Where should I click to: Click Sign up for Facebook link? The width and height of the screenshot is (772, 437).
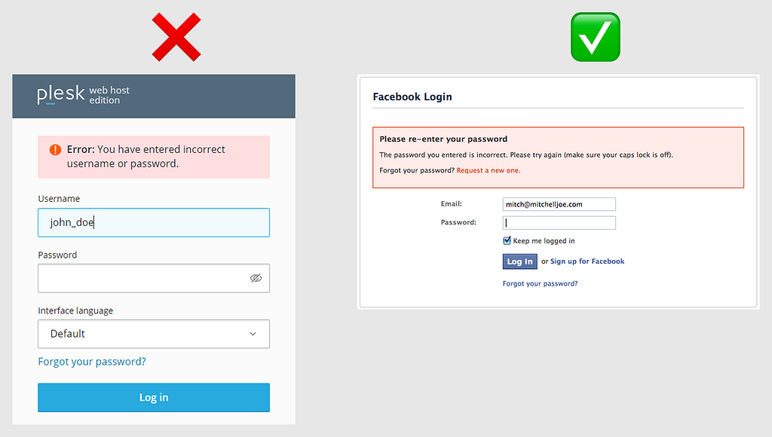(x=587, y=261)
